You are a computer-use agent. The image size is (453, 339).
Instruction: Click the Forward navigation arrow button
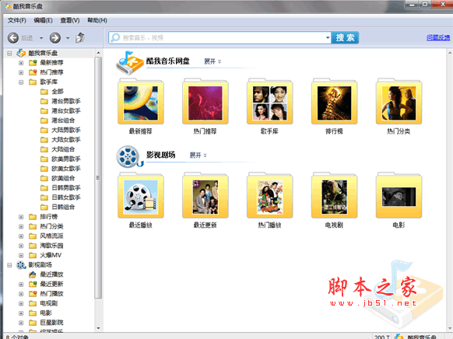pos(55,38)
